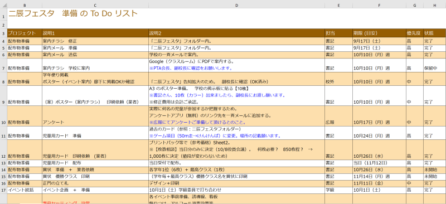Select the cell '賞状 優勝クラス 印刷'

[95, 177]
